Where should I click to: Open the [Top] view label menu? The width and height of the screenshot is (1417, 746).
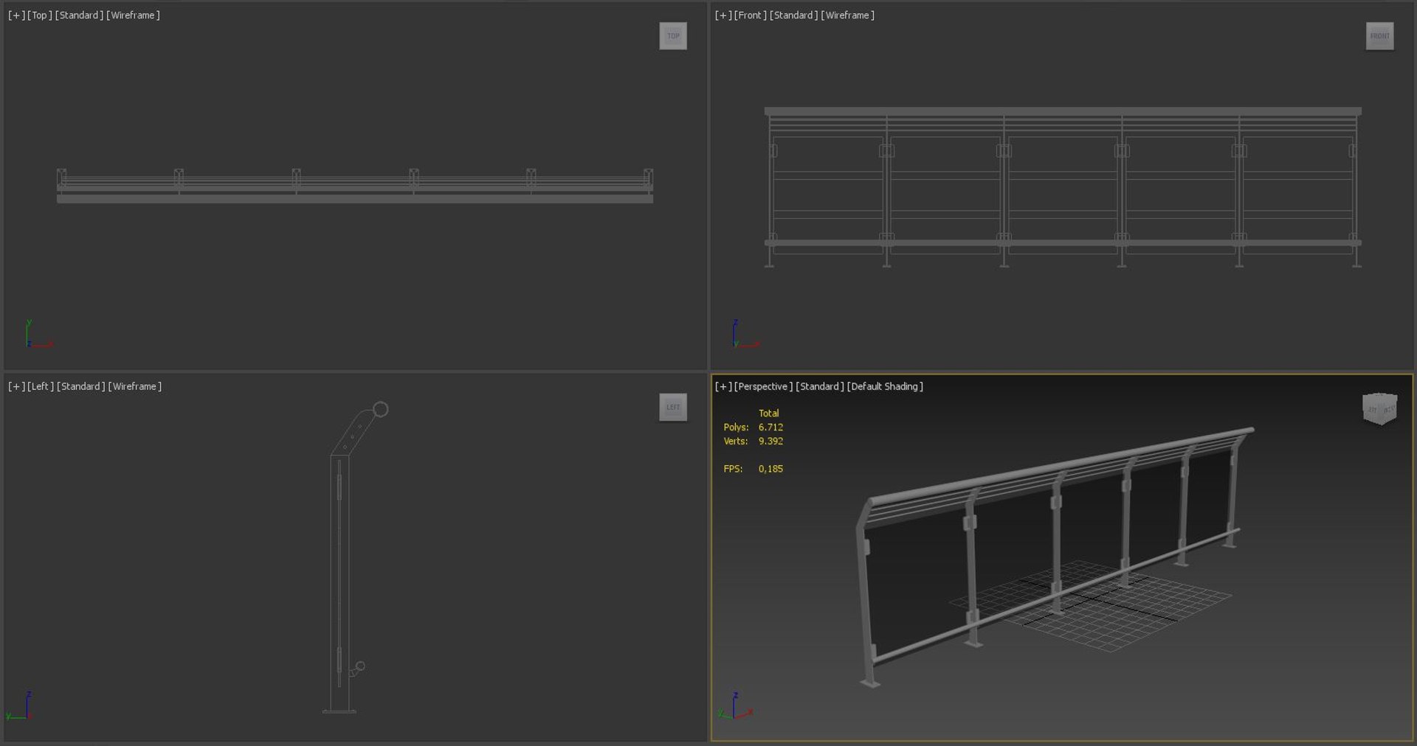point(40,15)
